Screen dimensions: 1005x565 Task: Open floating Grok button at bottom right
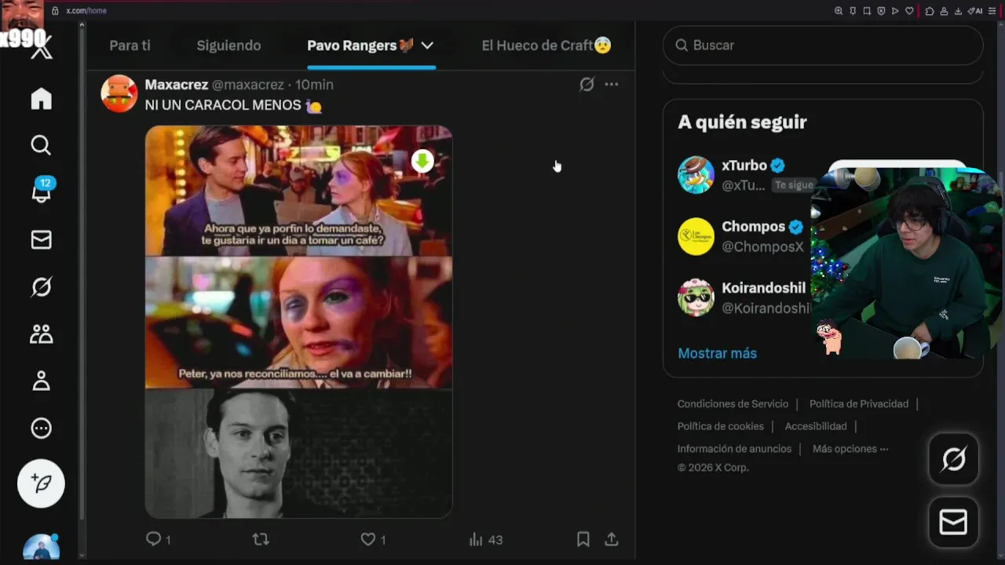click(953, 459)
